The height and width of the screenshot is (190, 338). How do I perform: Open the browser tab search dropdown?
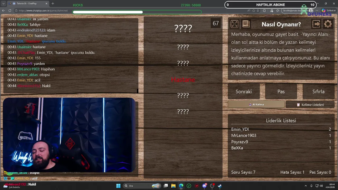(3, 3)
